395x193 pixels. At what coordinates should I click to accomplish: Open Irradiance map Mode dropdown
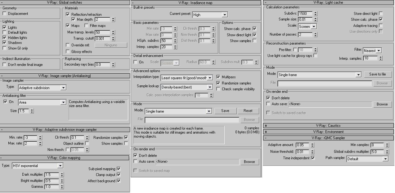[x=178, y=111]
